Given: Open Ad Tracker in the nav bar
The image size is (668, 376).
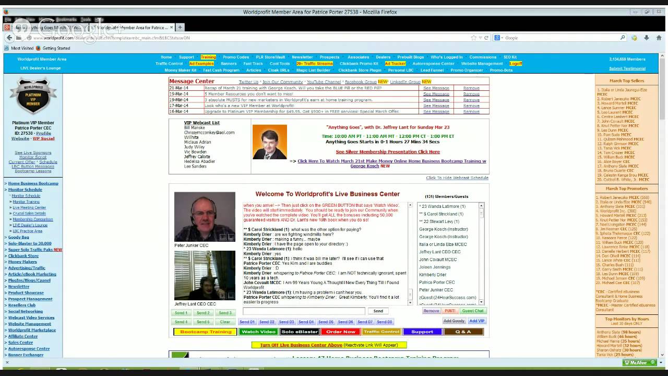Looking at the screenshot, I should point(395,64).
